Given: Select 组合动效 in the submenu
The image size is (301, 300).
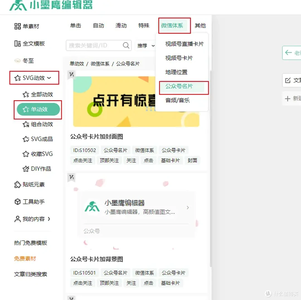Looking at the screenshot, I should (38, 124).
